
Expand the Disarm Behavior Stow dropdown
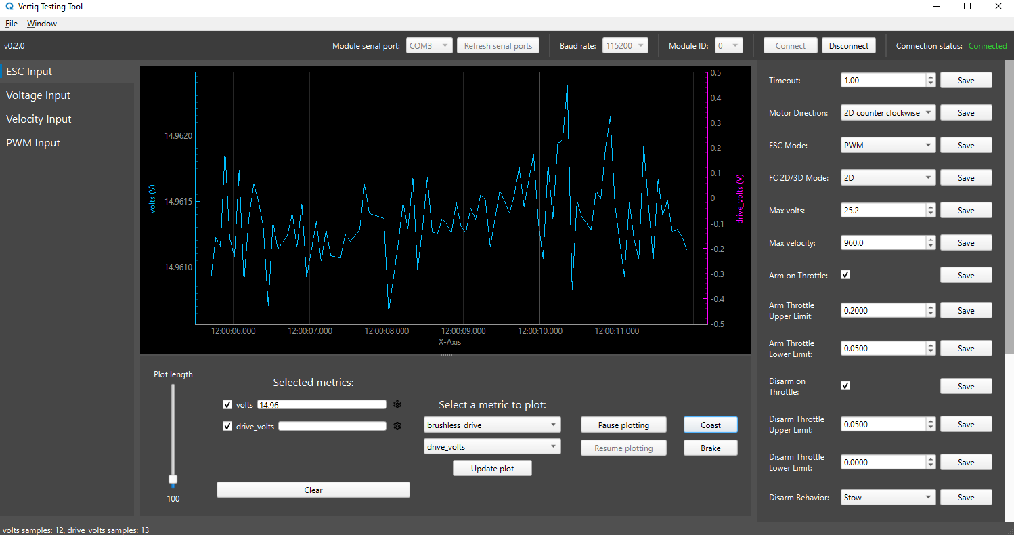click(x=888, y=498)
